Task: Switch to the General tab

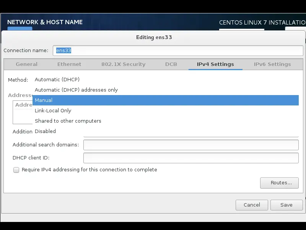Action: pyautogui.click(x=26, y=64)
